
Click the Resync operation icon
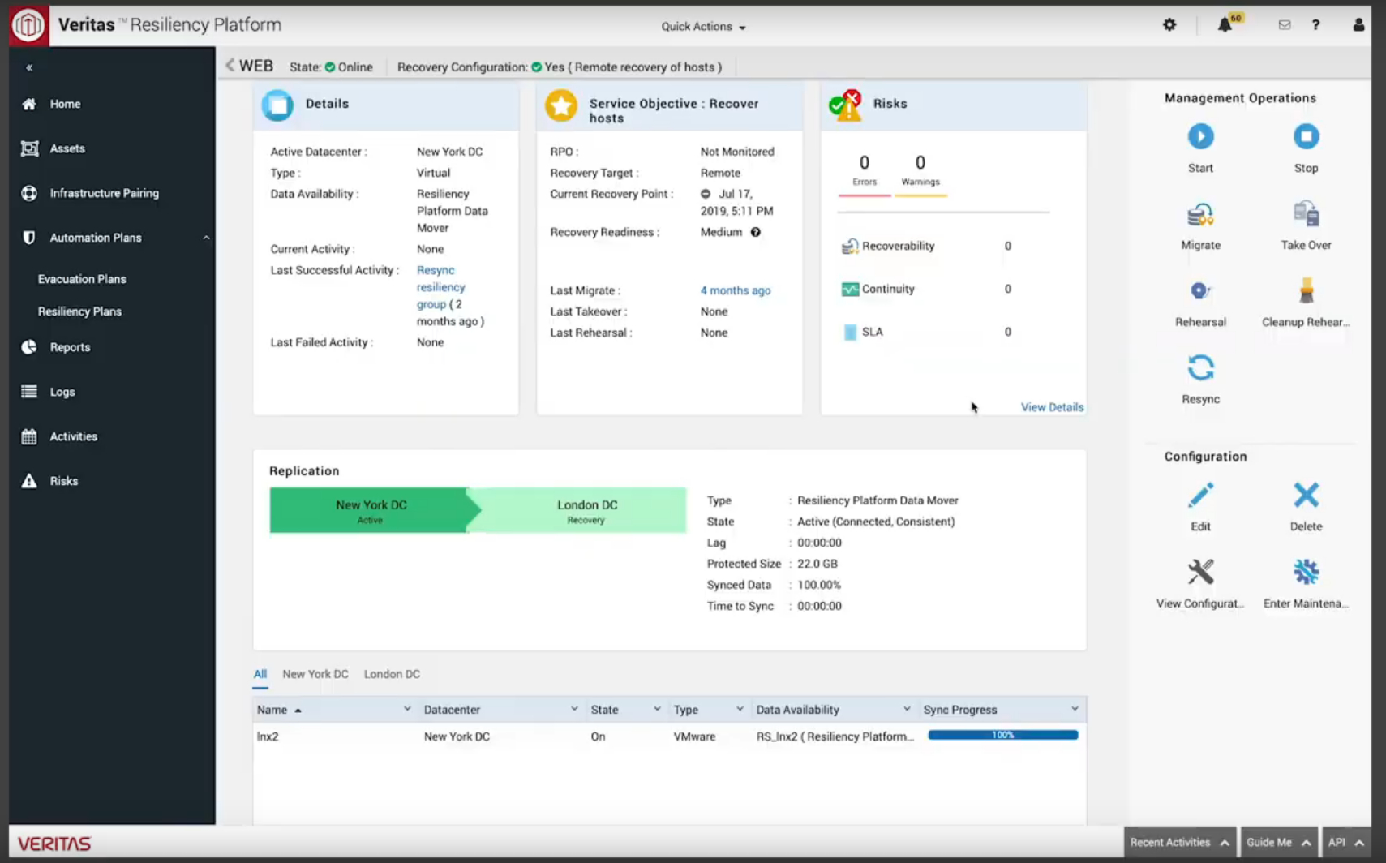click(x=1200, y=368)
